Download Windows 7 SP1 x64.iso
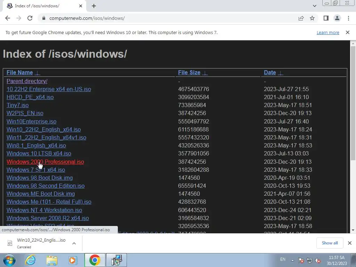Viewport: 356px width, 267px height. pos(36,170)
